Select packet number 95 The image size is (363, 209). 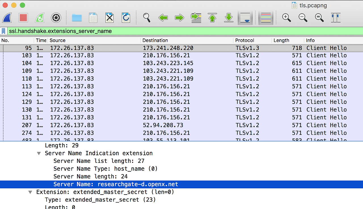coord(181,48)
